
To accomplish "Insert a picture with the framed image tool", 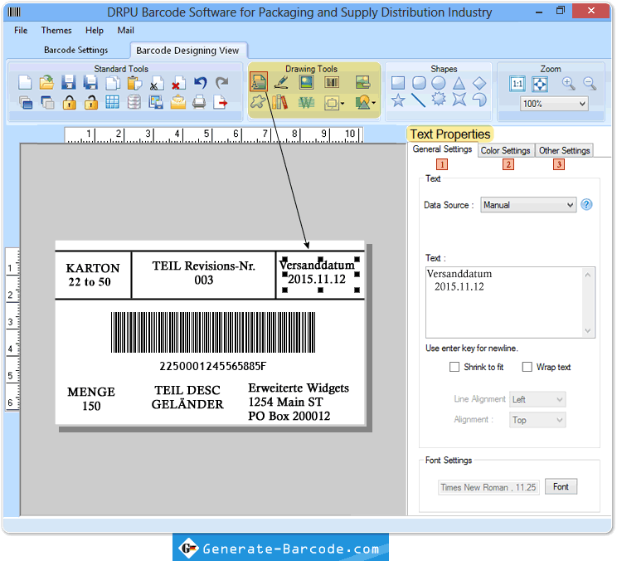I will tap(306, 82).
